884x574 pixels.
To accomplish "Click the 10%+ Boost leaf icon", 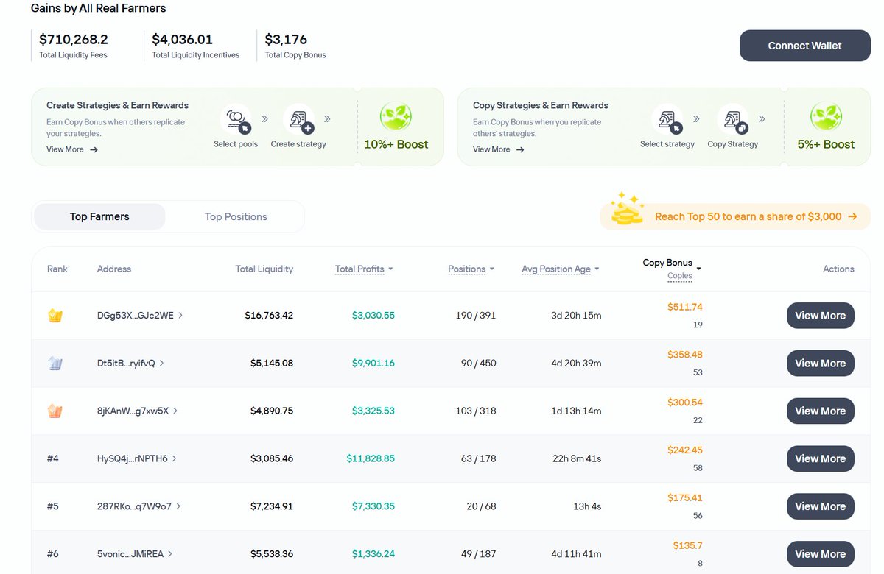I will tap(396, 116).
